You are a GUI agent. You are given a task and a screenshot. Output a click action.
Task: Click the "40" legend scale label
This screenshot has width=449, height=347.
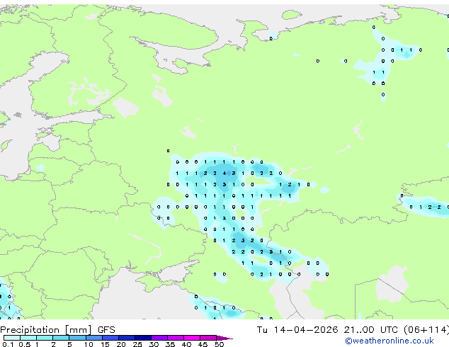[x=186, y=344]
